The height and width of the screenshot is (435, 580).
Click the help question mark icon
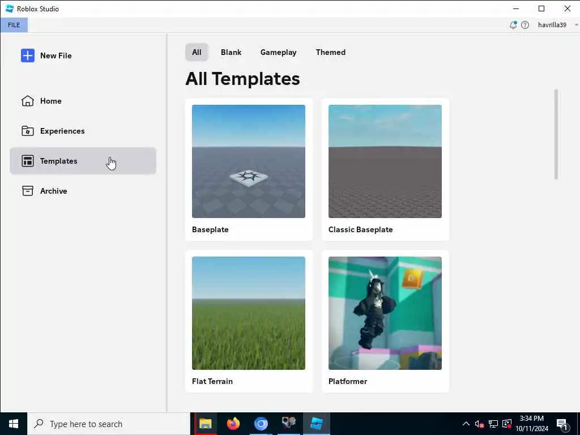(525, 25)
